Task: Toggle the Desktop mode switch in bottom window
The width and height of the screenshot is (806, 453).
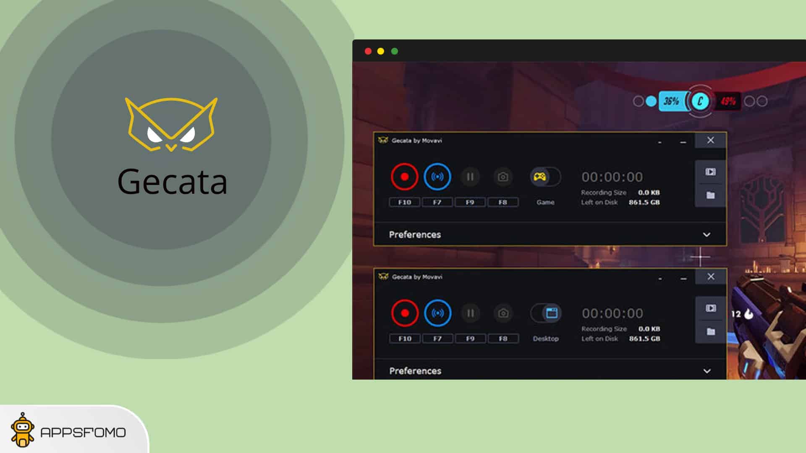Action: 546,313
